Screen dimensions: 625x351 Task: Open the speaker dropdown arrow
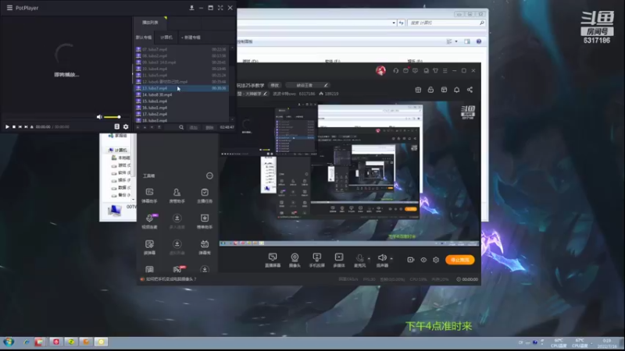[x=391, y=259]
